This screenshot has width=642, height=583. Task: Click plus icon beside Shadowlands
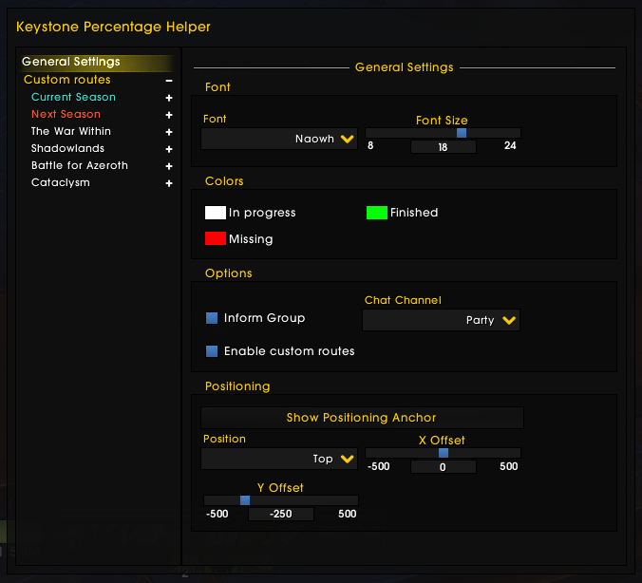[x=169, y=149]
